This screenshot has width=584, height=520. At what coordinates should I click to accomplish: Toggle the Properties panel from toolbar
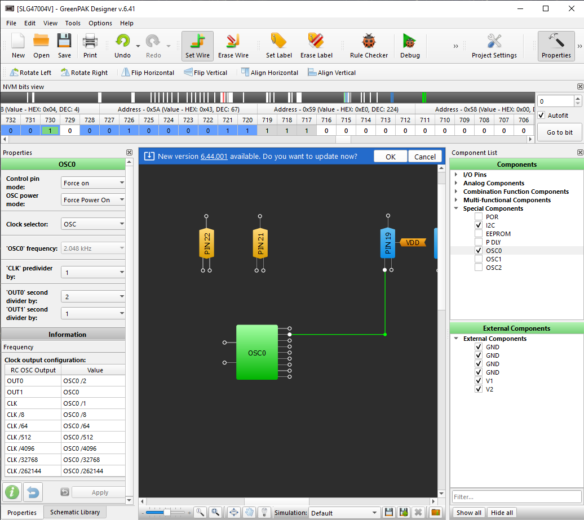click(556, 46)
